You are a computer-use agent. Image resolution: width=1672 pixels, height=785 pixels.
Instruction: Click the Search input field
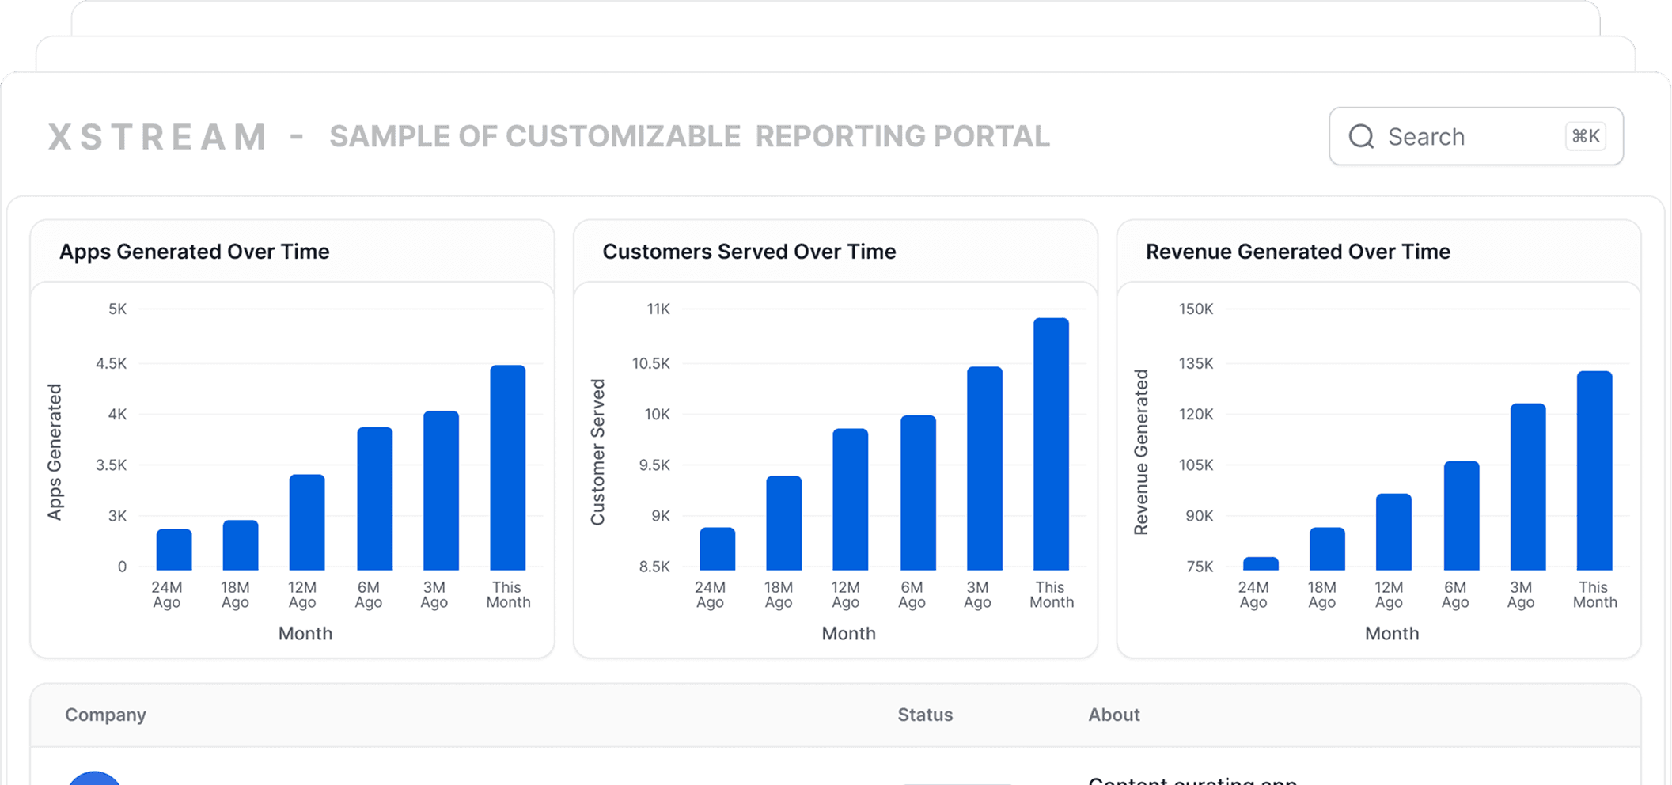[1476, 136]
